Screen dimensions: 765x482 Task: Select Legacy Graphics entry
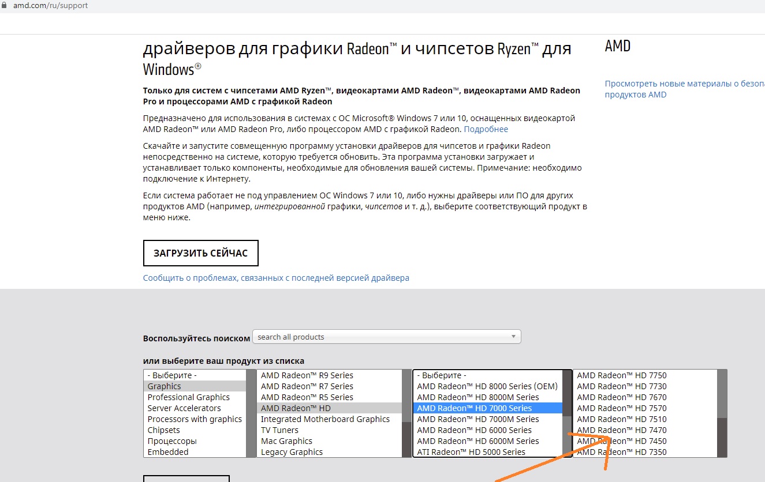pyautogui.click(x=329, y=452)
